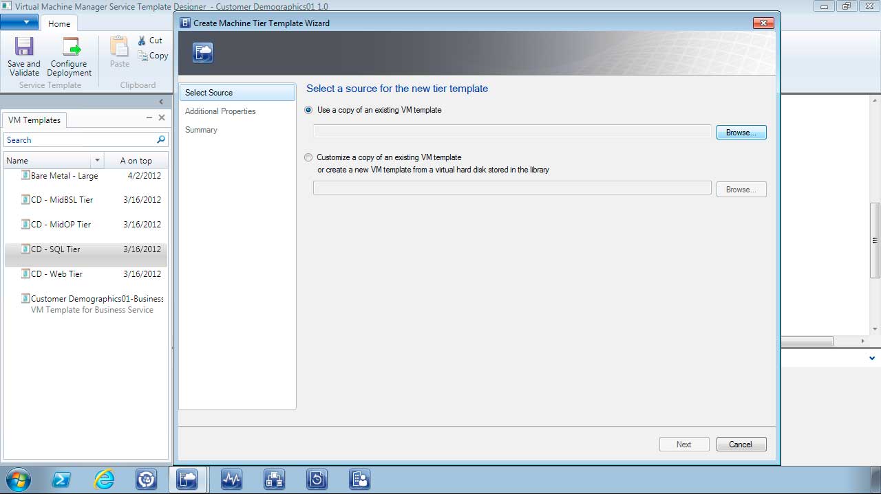Click the CD - MidOP Tier template icon
Viewport: 881px width, 494px height.
pyautogui.click(x=25, y=224)
